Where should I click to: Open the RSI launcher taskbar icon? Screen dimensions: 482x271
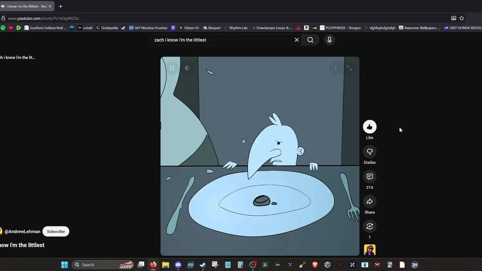(x=191, y=265)
